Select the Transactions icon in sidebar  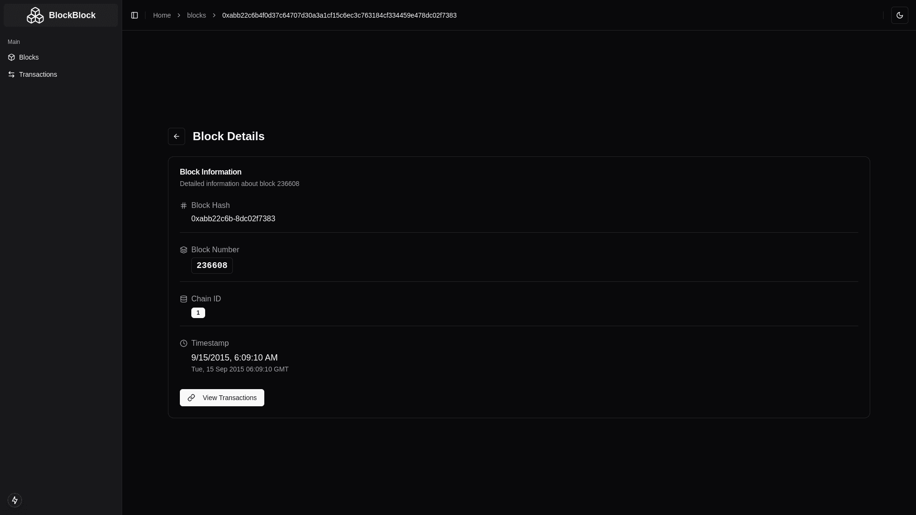11,74
